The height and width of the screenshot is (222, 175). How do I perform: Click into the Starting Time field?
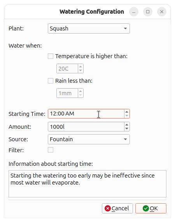86,114
